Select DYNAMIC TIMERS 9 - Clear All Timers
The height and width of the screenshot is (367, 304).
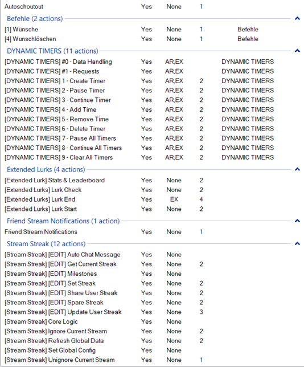click(152, 157)
